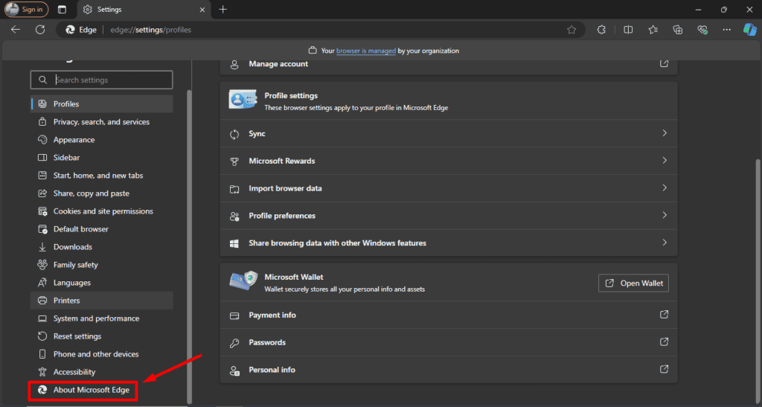
Task: Click the Open Wallet button
Action: click(x=634, y=283)
